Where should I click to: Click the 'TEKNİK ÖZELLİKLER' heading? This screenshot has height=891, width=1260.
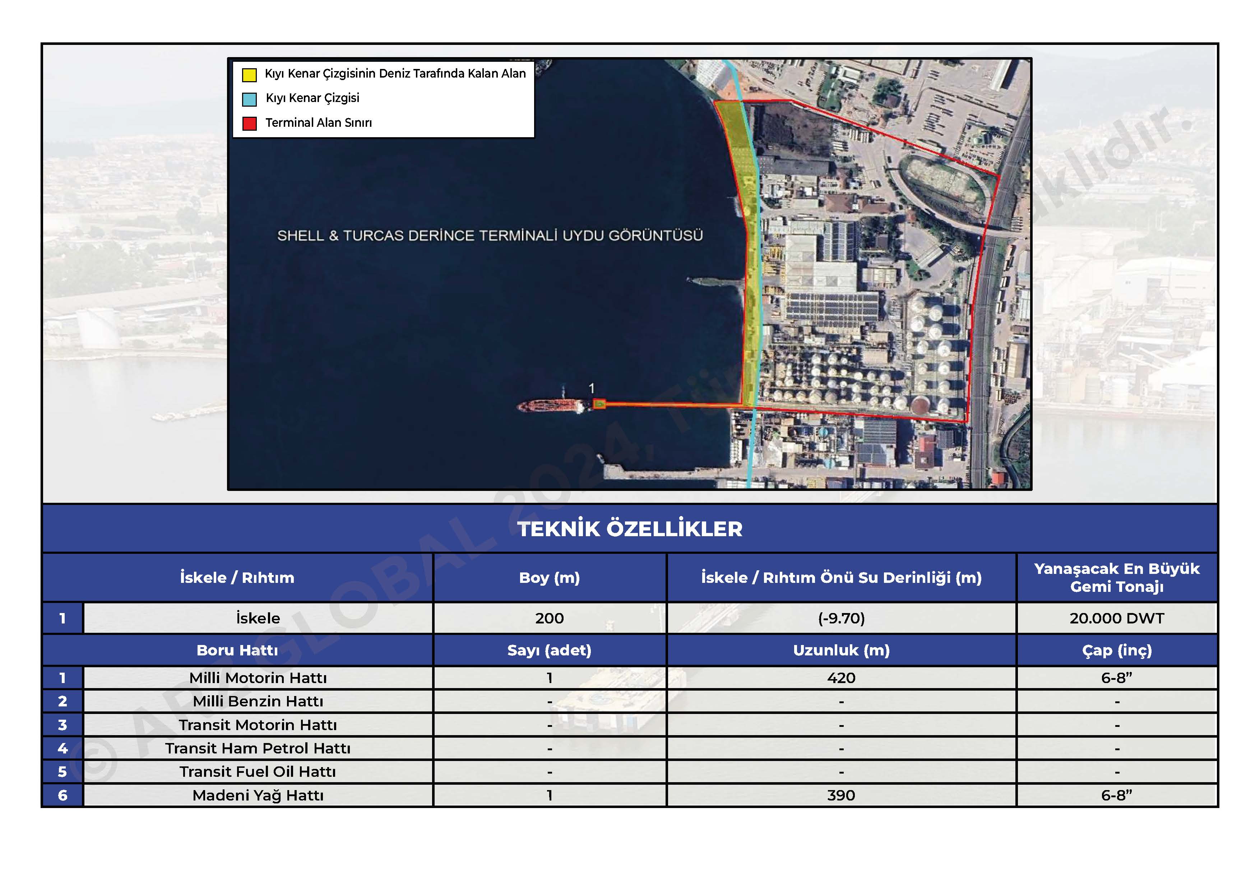(629, 529)
